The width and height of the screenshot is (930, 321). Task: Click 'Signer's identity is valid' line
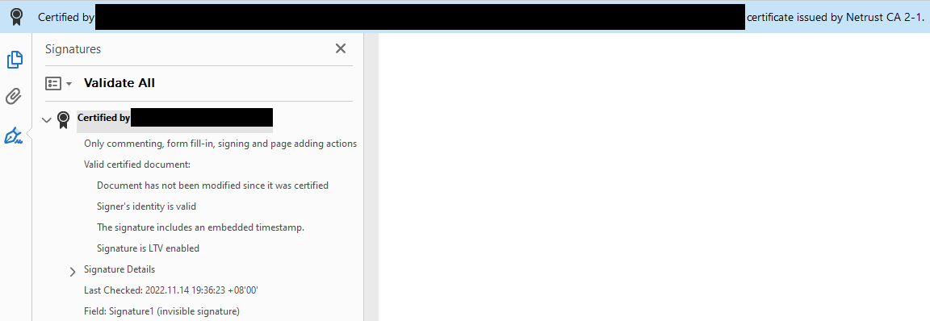146,206
